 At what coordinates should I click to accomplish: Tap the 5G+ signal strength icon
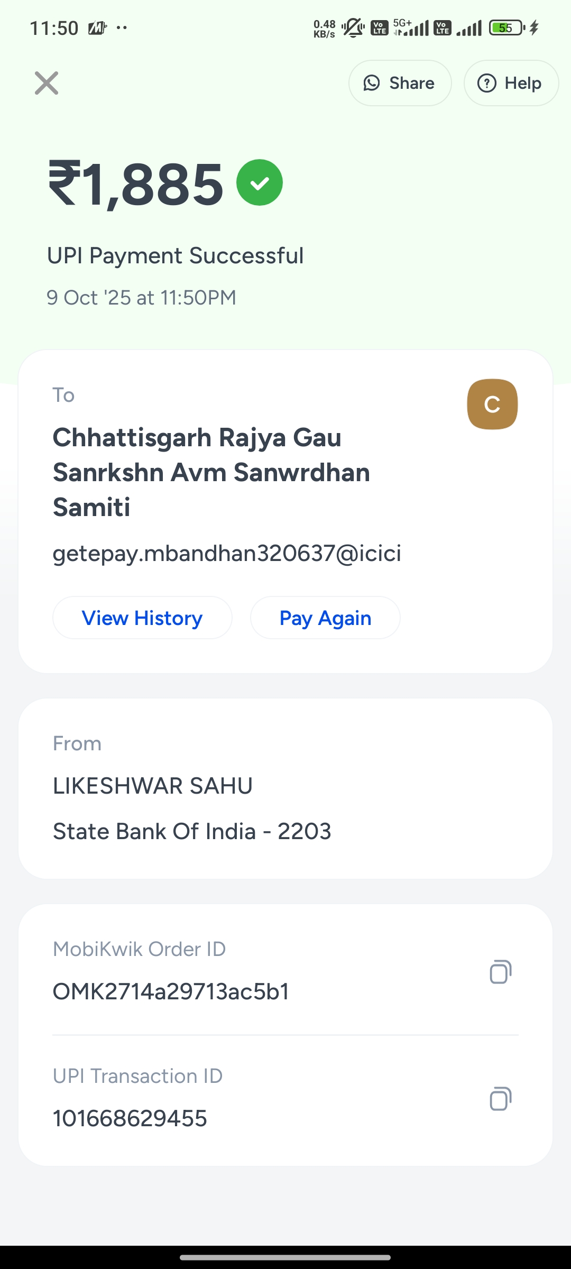point(411,27)
